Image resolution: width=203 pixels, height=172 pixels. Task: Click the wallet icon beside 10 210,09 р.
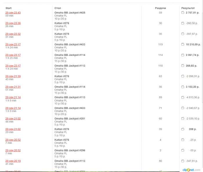182,45
